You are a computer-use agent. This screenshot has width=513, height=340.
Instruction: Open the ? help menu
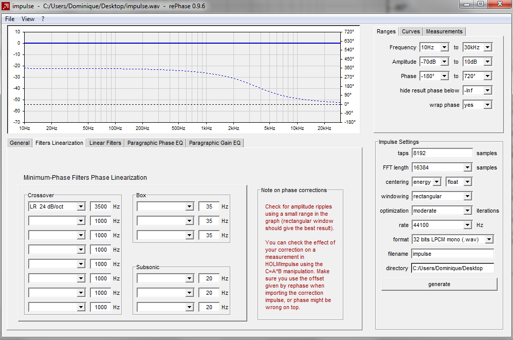click(43, 19)
